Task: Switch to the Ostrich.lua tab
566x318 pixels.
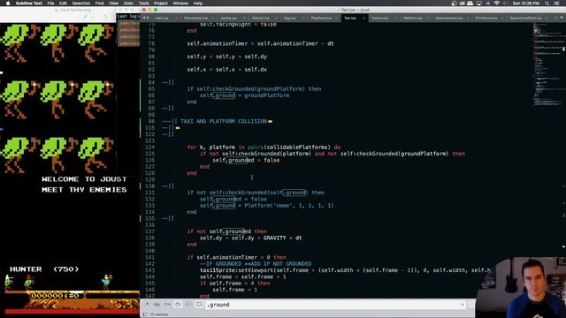Action: point(261,18)
